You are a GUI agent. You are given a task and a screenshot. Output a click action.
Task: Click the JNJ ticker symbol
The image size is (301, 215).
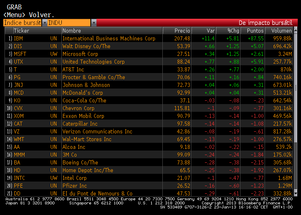18,85
